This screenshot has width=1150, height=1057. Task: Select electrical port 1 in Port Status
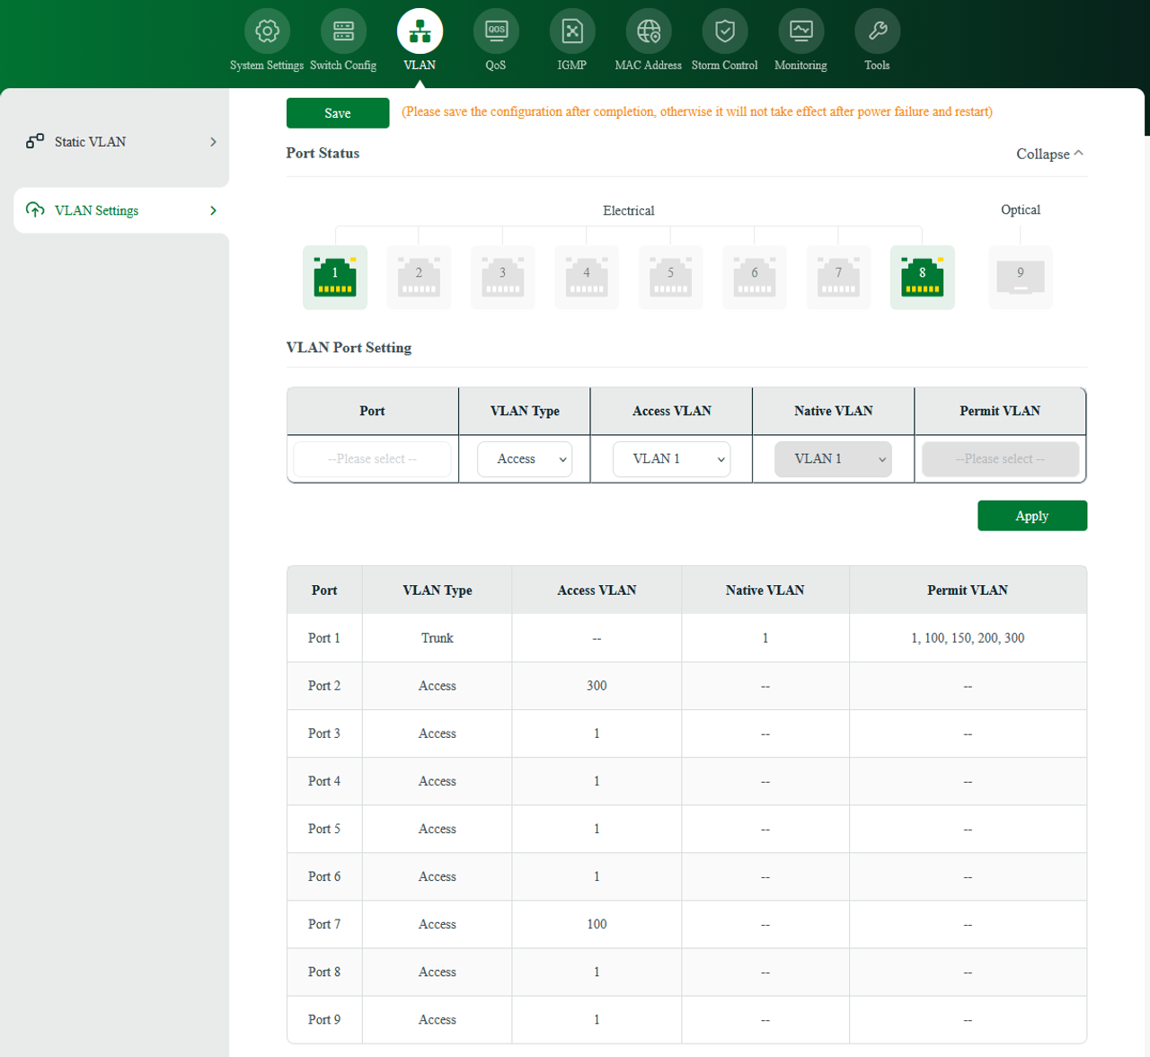pos(334,277)
